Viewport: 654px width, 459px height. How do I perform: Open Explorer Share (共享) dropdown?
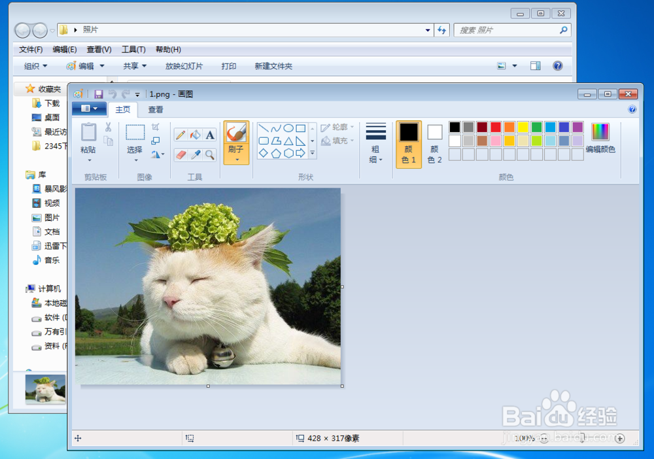tap(135, 66)
